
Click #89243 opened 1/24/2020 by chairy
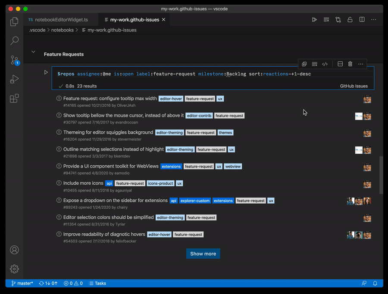pos(96,207)
